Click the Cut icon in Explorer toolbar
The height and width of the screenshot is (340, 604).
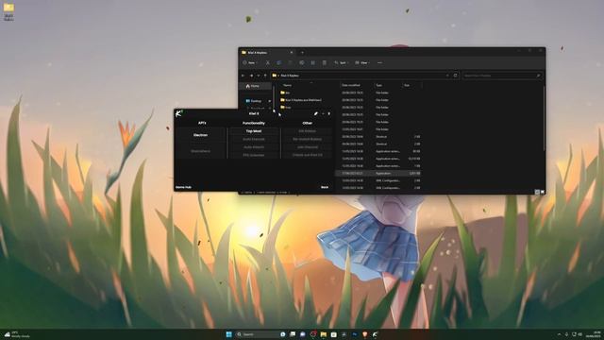[x=268, y=62]
